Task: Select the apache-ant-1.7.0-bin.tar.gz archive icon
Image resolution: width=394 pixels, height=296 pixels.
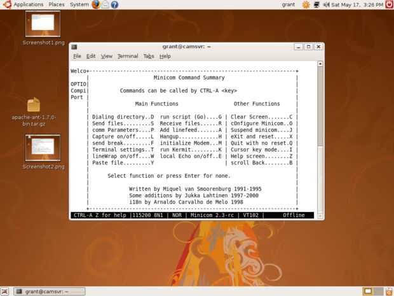Action: click(34, 104)
